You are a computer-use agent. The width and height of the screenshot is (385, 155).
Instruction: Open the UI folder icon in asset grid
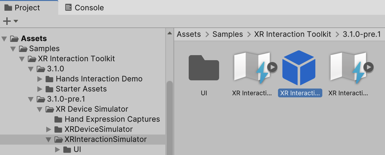204,68
